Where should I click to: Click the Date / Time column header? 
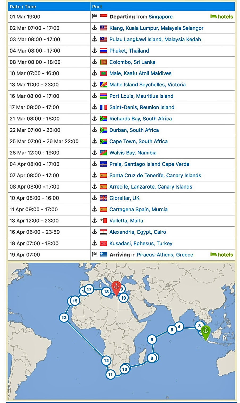coord(23,7)
